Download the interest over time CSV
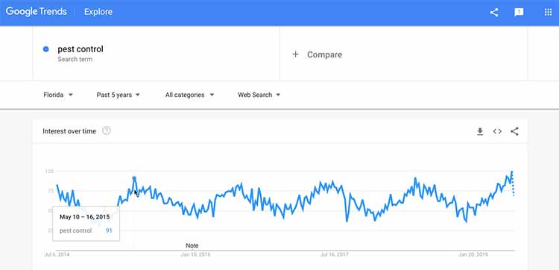The width and height of the screenshot is (559, 270). pyautogui.click(x=480, y=131)
